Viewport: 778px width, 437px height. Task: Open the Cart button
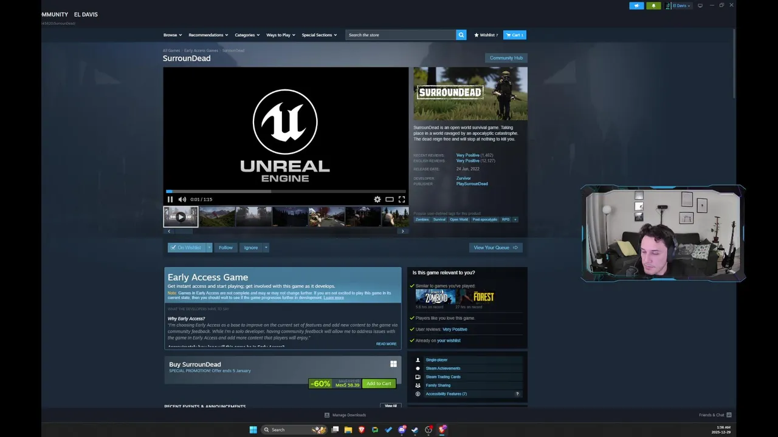pyautogui.click(x=515, y=35)
